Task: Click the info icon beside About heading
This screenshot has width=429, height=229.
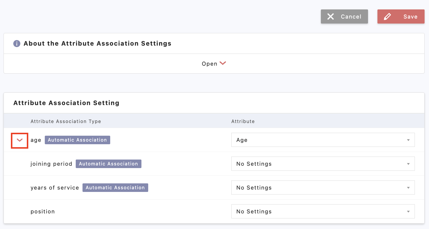Action: [x=17, y=44]
